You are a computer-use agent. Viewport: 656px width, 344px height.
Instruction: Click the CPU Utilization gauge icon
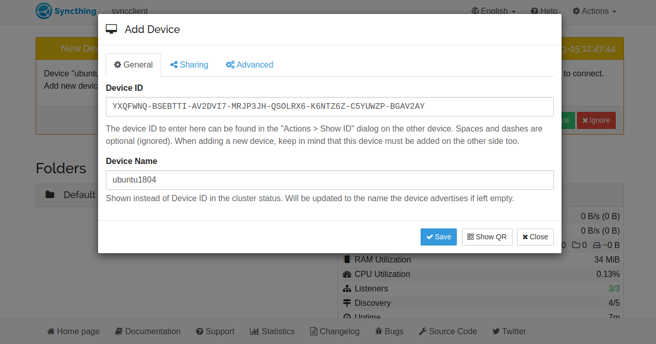(347, 274)
